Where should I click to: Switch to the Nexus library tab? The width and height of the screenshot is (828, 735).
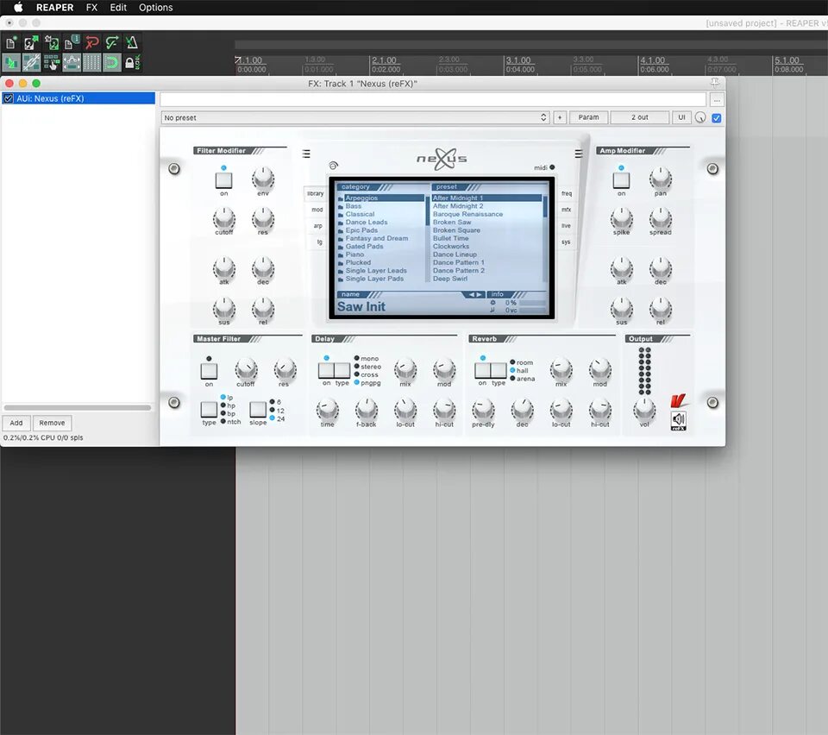pyautogui.click(x=316, y=194)
